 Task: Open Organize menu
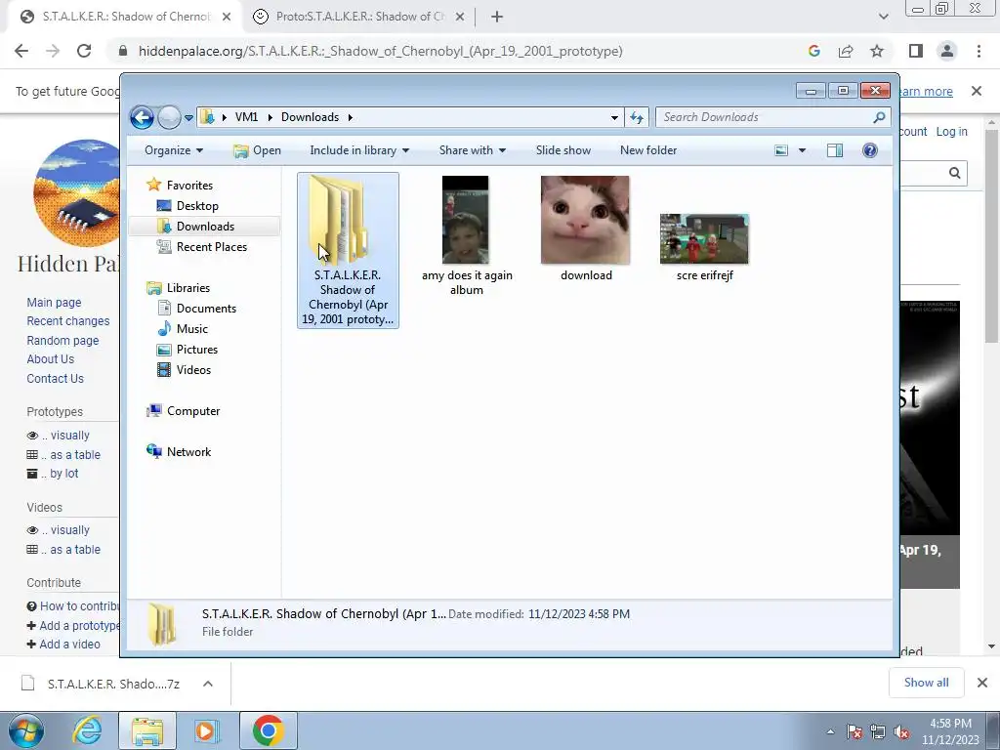[x=174, y=150]
